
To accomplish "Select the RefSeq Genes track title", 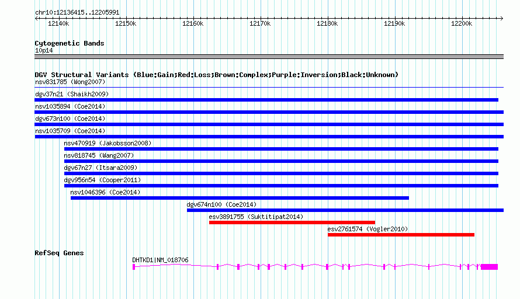I will tap(59, 253).
